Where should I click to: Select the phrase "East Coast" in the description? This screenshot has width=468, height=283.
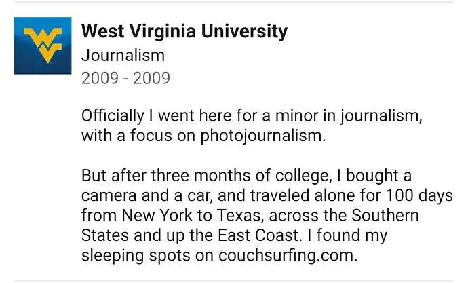point(258,235)
